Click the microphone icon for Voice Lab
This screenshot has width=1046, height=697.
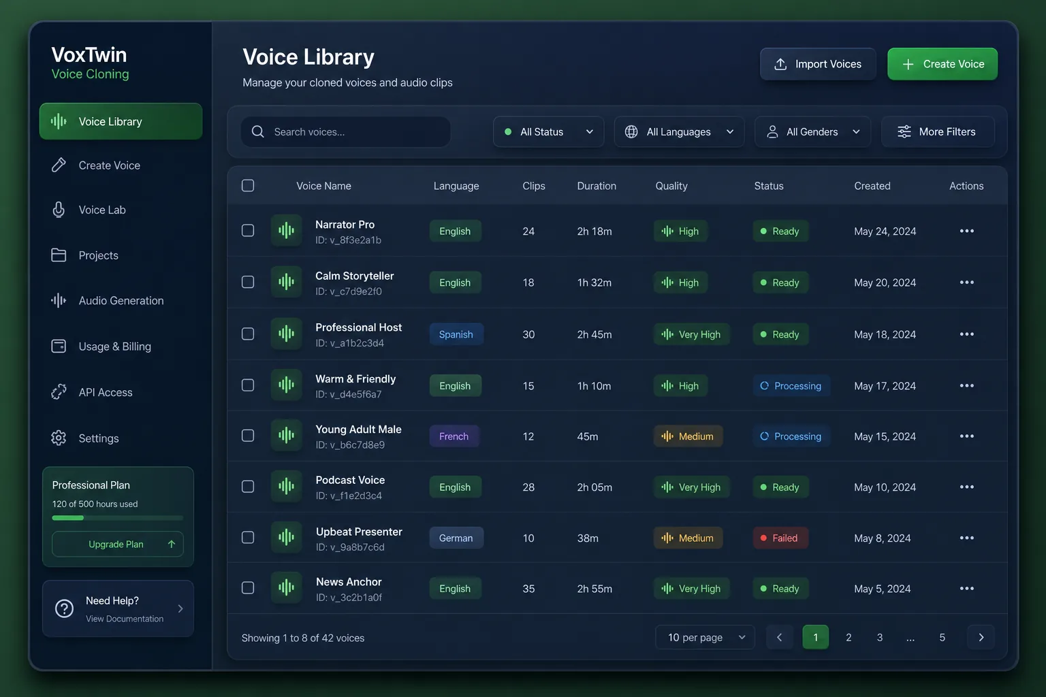(x=59, y=210)
